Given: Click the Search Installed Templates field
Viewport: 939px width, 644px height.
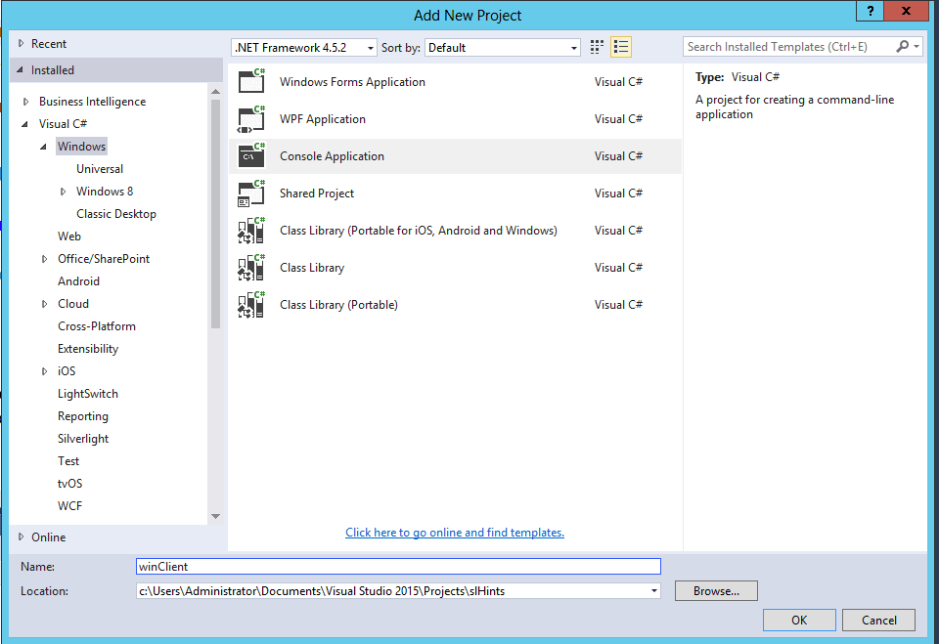Looking at the screenshot, I should (788, 46).
